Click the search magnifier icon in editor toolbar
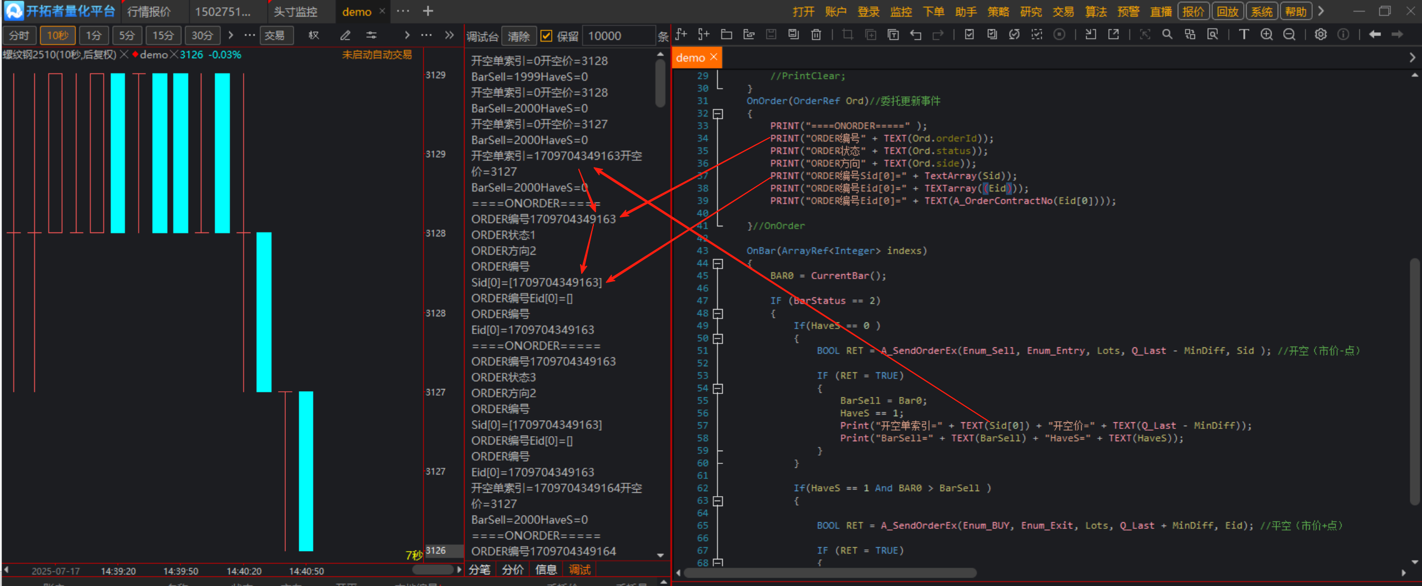This screenshot has width=1422, height=586. 1167,34
